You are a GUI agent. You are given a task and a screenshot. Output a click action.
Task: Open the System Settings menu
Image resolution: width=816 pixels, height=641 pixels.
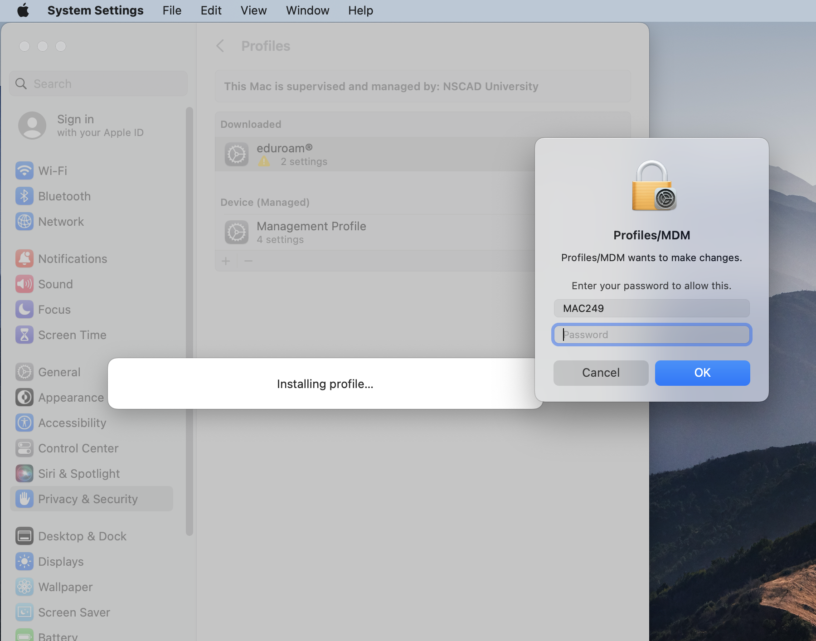pyautogui.click(x=95, y=10)
